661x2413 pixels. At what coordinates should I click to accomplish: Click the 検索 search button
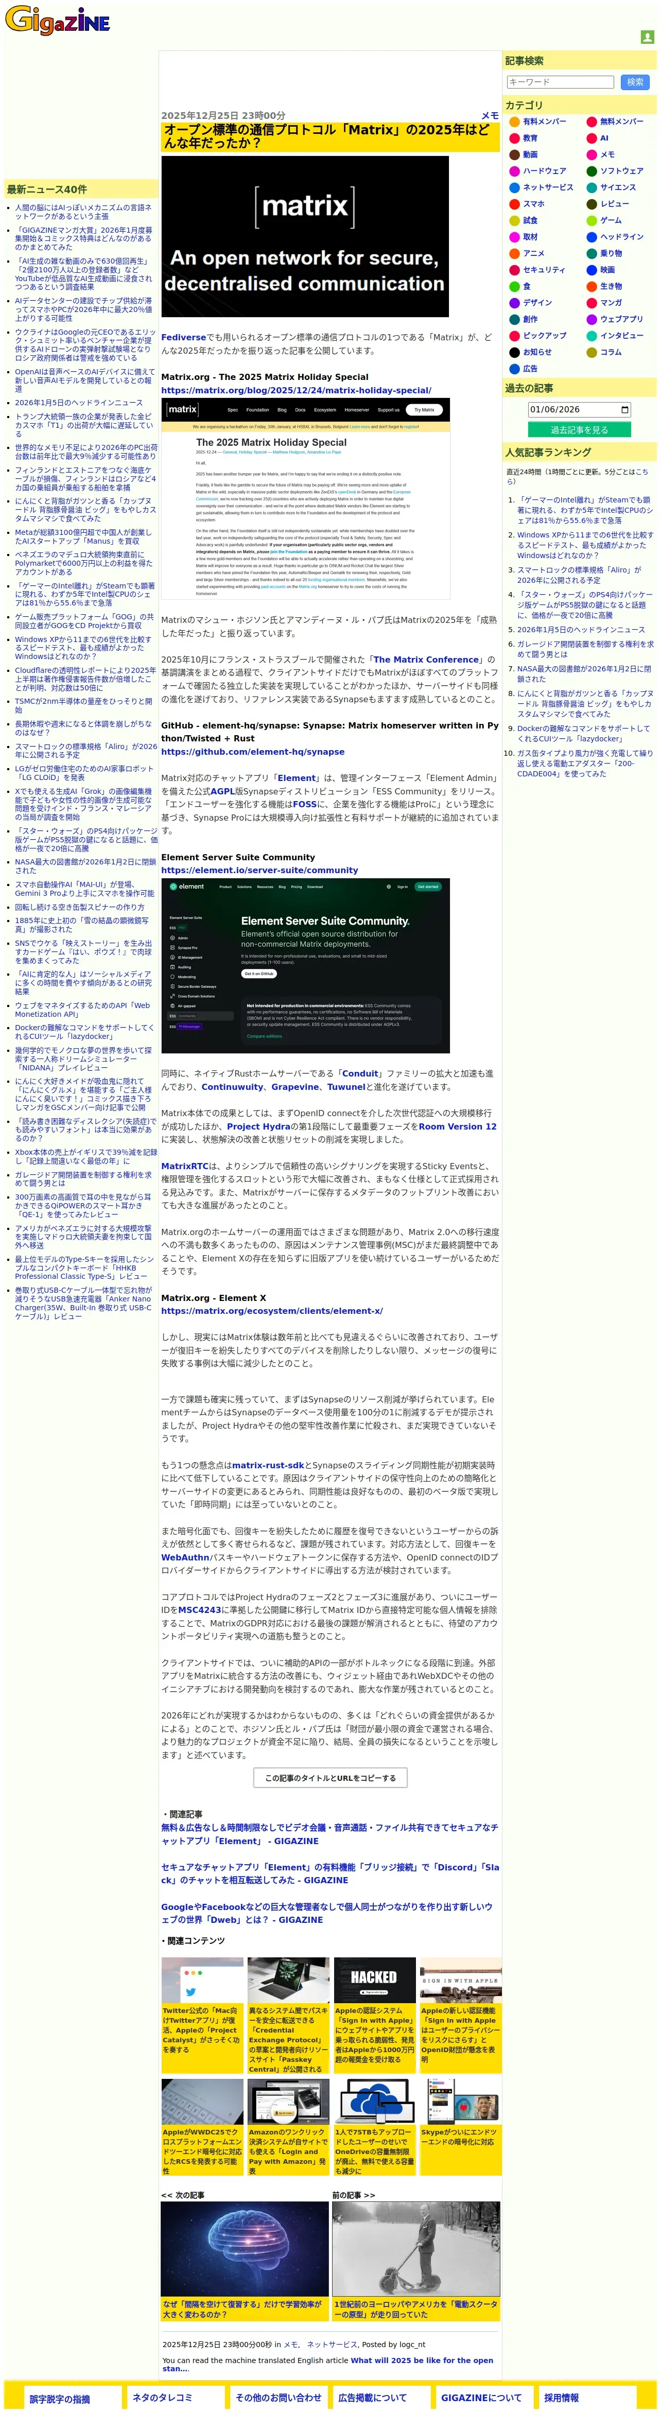(x=635, y=82)
